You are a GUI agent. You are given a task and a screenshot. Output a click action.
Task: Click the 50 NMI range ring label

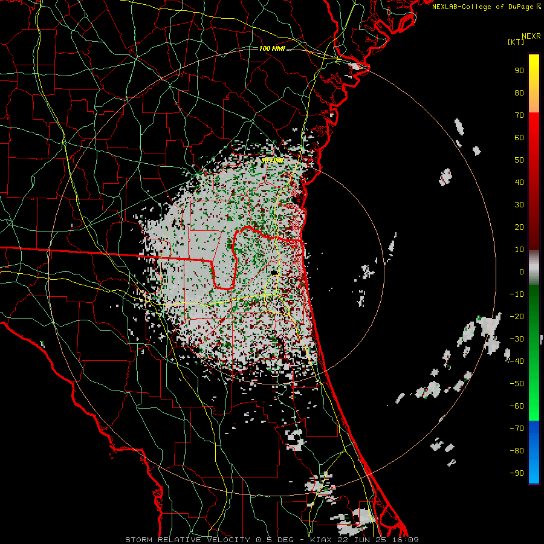(x=273, y=160)
